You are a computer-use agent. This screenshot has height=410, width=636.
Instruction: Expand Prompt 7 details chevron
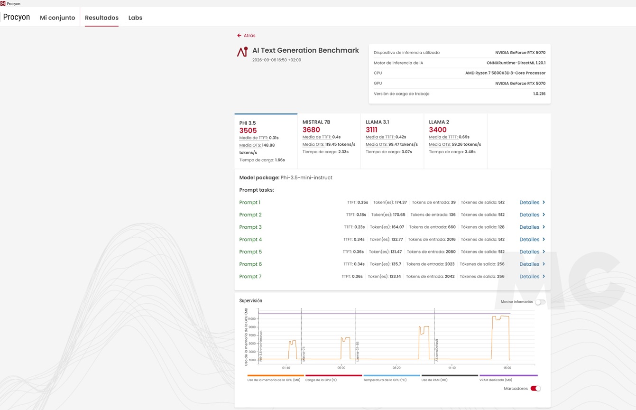544,276
